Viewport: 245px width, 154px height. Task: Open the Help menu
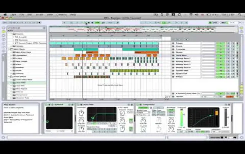coord(73,15)
